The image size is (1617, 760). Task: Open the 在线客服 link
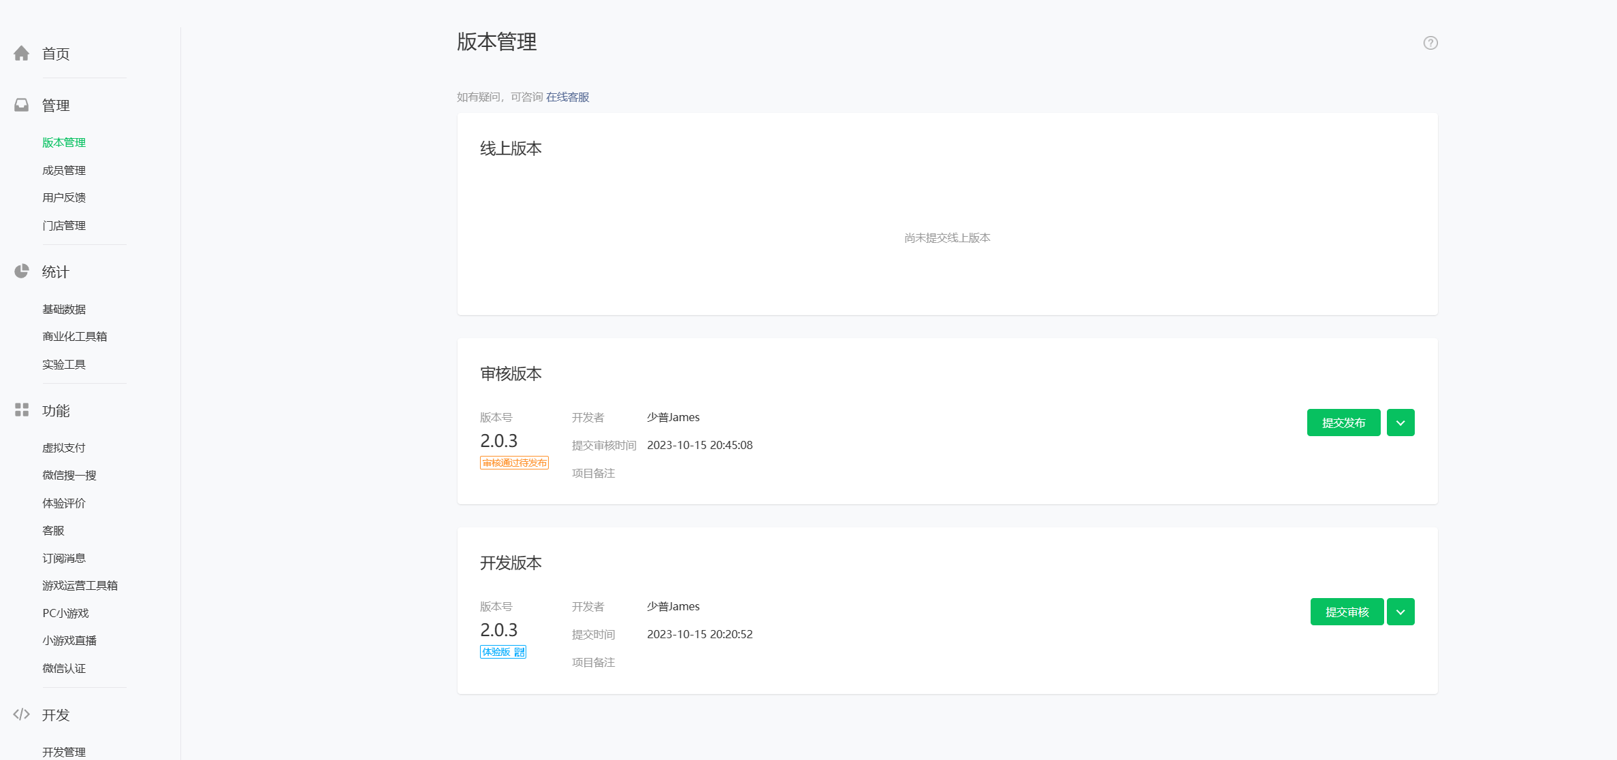pyautogui.click(x=567, y=97)
